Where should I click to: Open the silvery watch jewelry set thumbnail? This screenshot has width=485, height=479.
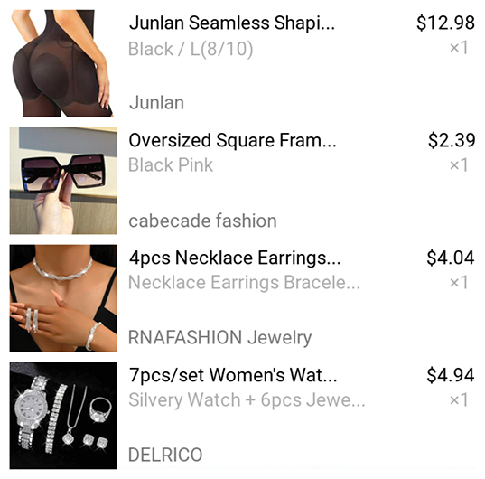[63, 416]
